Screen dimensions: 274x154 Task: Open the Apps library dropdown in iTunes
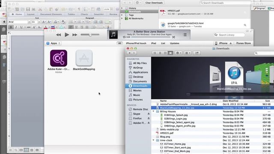tap(53, 43)
